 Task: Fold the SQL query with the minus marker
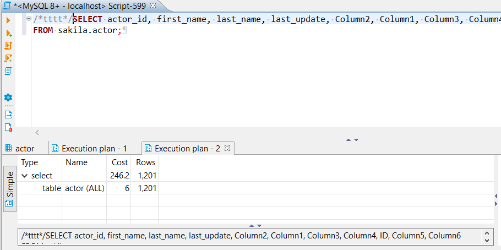(29, 19)
